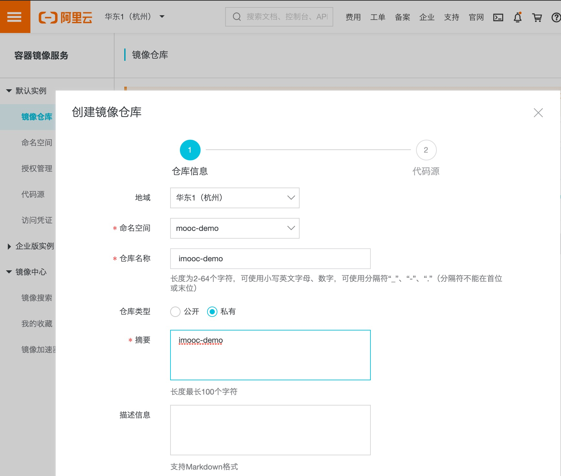Switch to 命名空间 in the sidebar
The height and width of the screenshot is (476, 561).
click(36, 143)
